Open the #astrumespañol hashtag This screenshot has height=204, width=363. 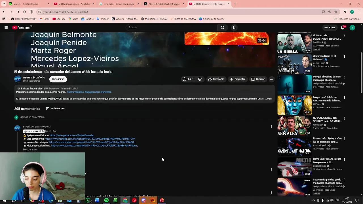pyautogui.click(x=75, y=92)
